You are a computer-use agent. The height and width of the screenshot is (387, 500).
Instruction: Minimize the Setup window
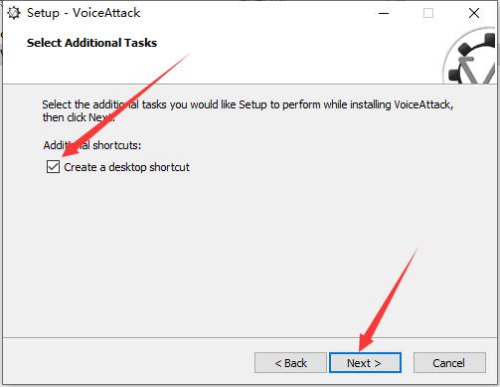coord(384,13)
